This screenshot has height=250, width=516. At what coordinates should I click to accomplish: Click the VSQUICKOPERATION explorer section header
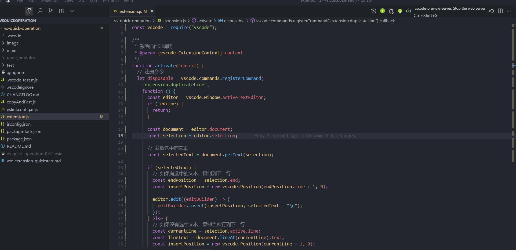[54, 21]
